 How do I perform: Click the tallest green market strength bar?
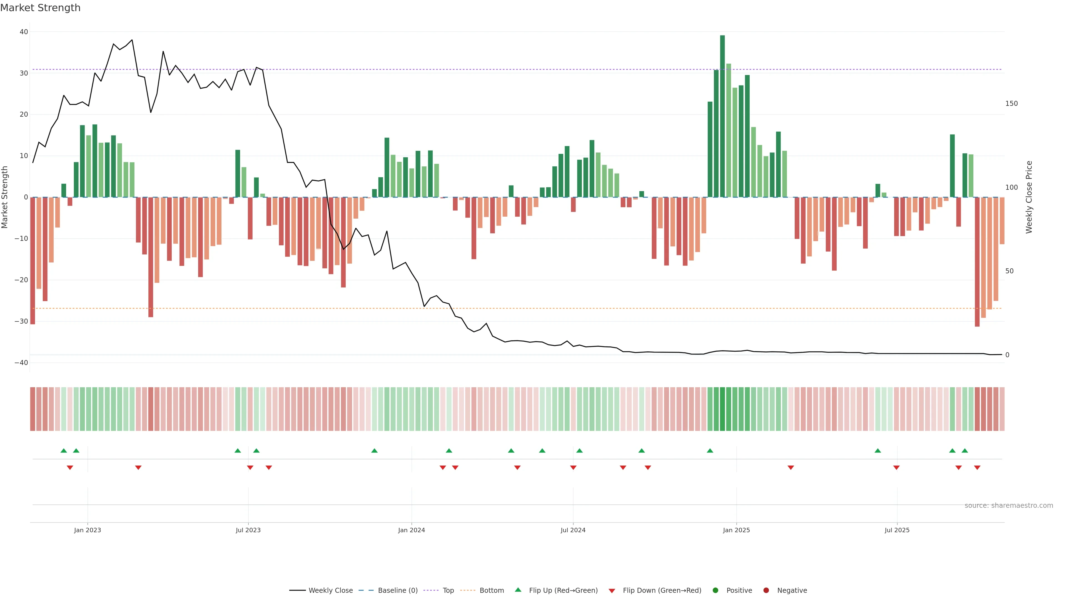click(x=722, y=116)
